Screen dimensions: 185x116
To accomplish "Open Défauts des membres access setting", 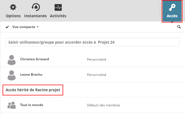I will point(103,105).
